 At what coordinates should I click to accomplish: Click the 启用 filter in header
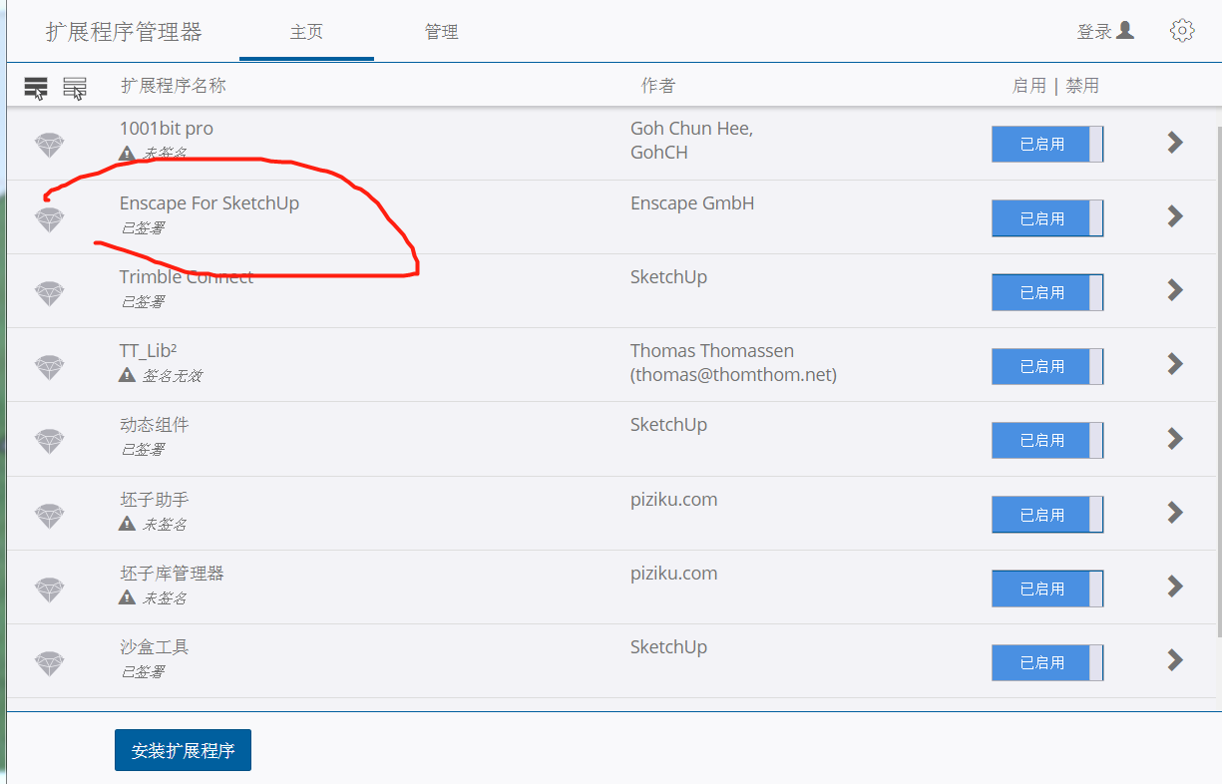(1029, 86)
